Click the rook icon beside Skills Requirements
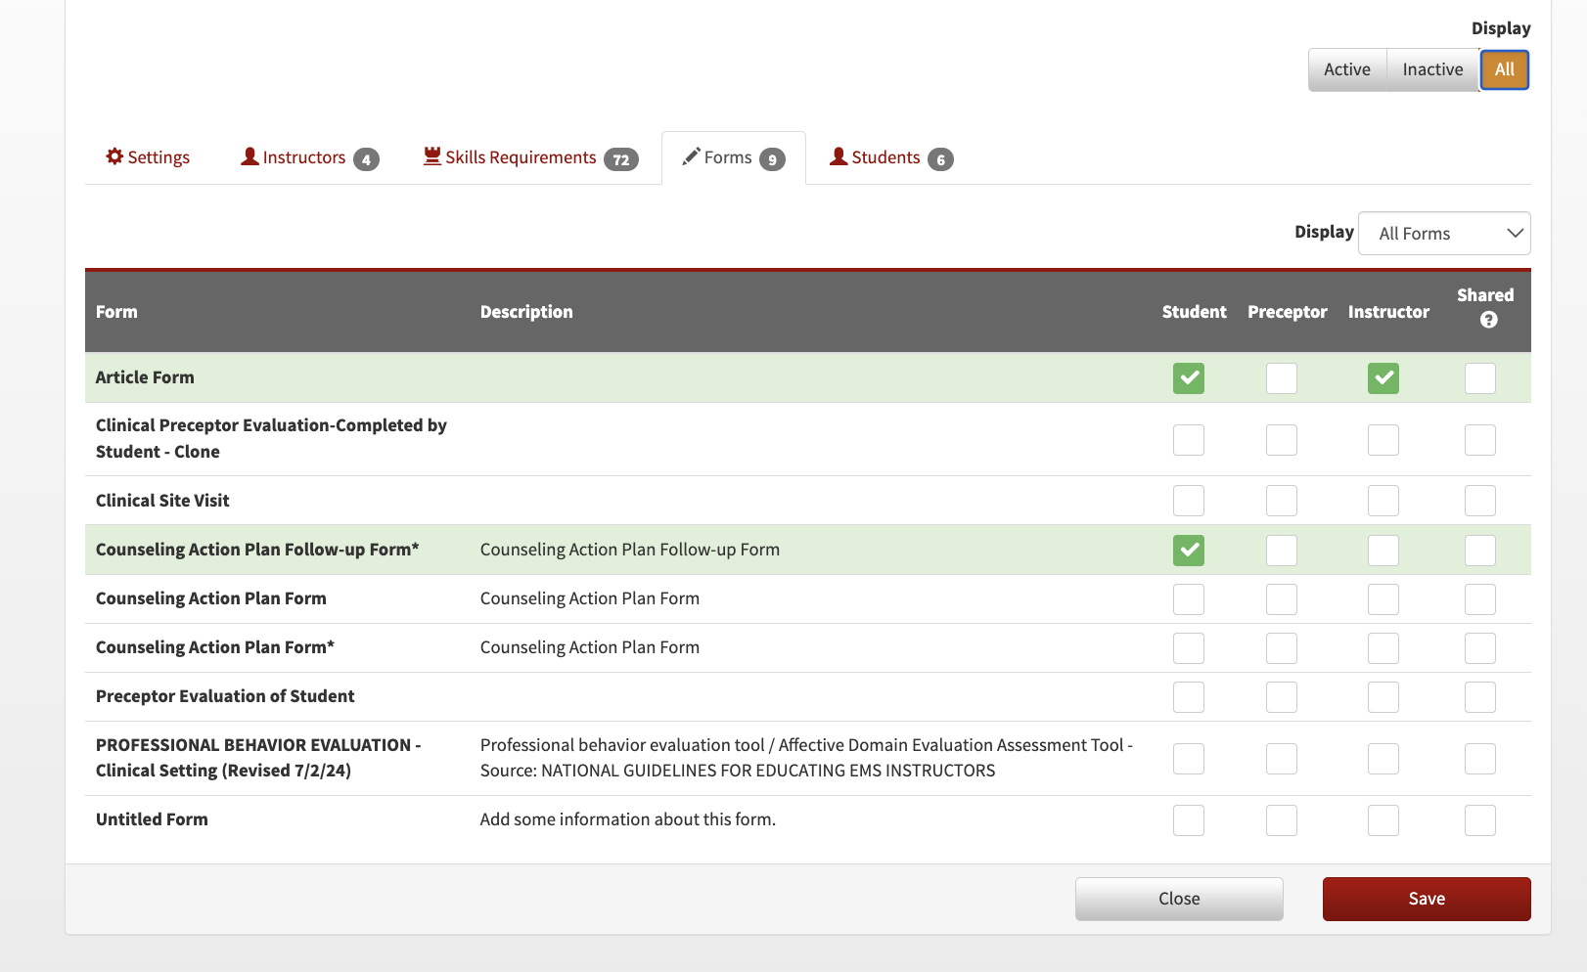 431,156
